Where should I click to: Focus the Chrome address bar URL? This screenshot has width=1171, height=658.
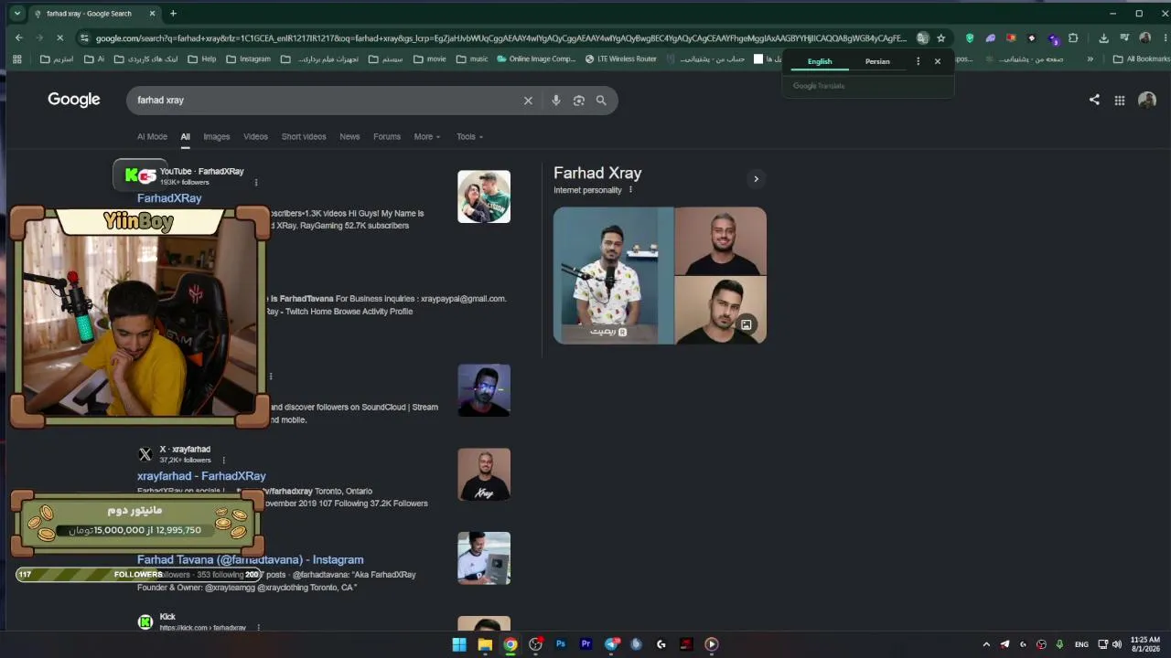(x=500, y=38)
